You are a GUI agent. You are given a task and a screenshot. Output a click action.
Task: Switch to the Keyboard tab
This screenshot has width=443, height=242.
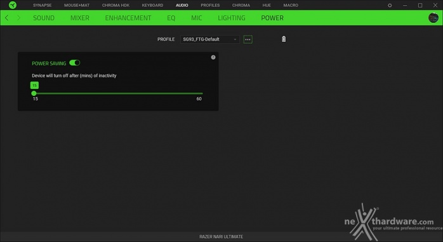point(152,5)
